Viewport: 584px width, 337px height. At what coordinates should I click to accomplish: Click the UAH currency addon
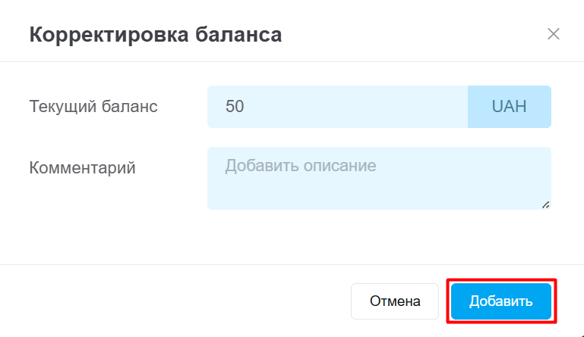(x=509, y=107)
